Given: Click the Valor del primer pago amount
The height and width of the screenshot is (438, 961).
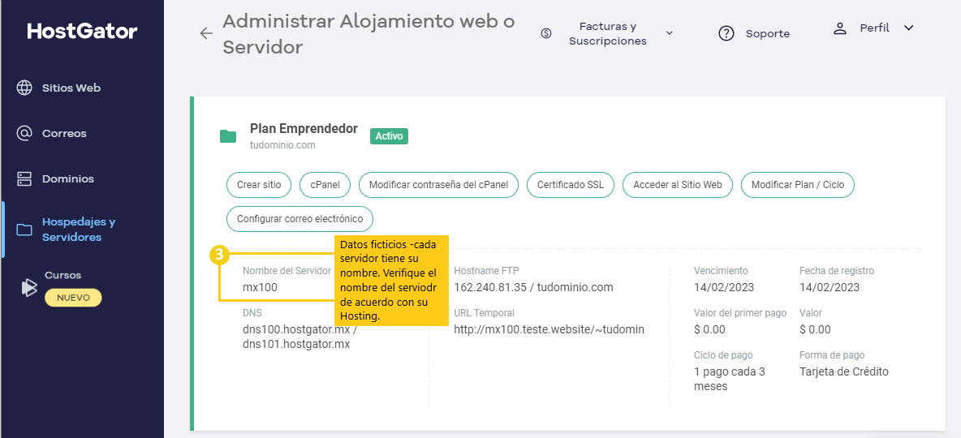Looking at the screenshot, I should coord(709,329).
